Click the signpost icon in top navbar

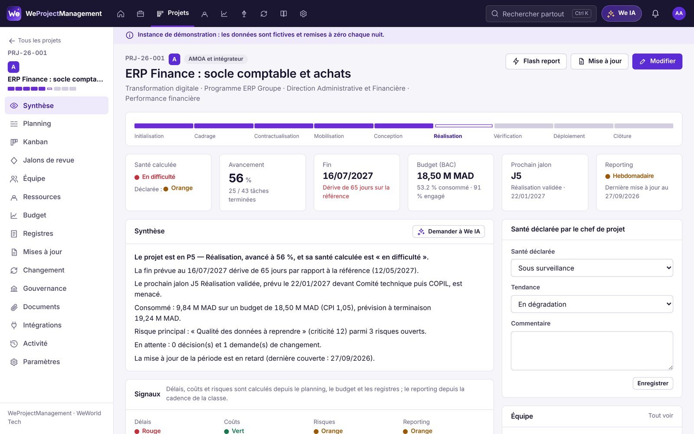coord(244,13)
